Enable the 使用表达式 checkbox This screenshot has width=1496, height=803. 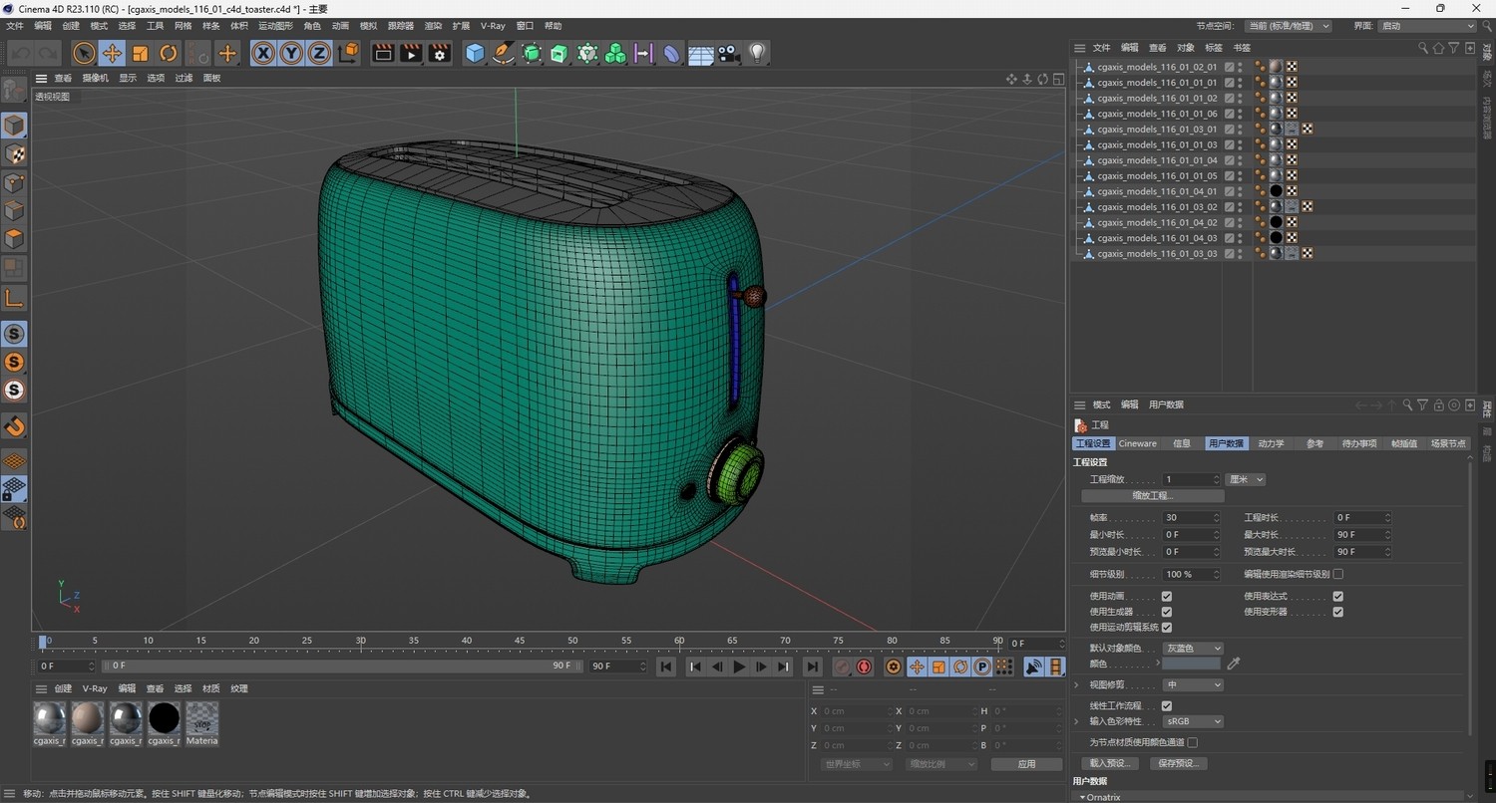click(1337, 596)
